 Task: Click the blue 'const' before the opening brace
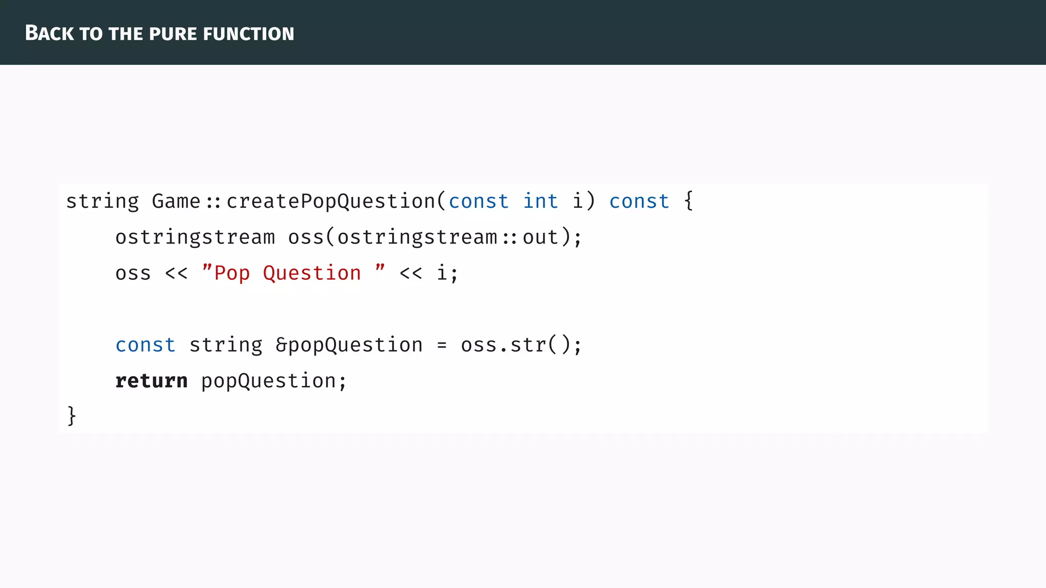tap(639, 202)
